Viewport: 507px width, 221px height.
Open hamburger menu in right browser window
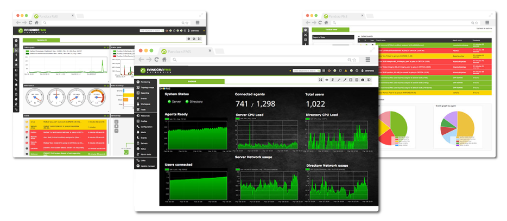click(486, 23)
